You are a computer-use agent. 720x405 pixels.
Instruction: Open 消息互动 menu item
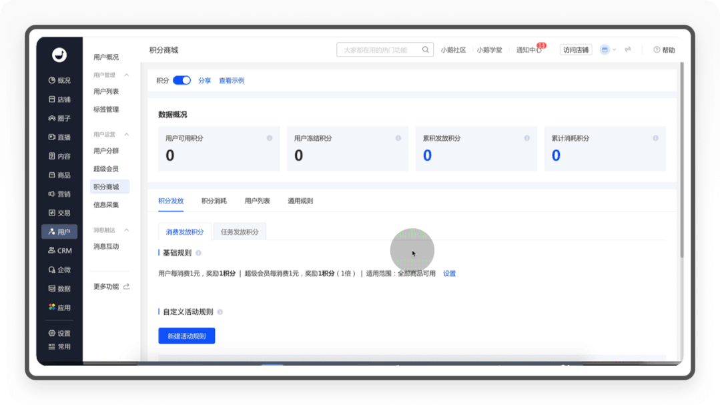click(x=106, y=247)
